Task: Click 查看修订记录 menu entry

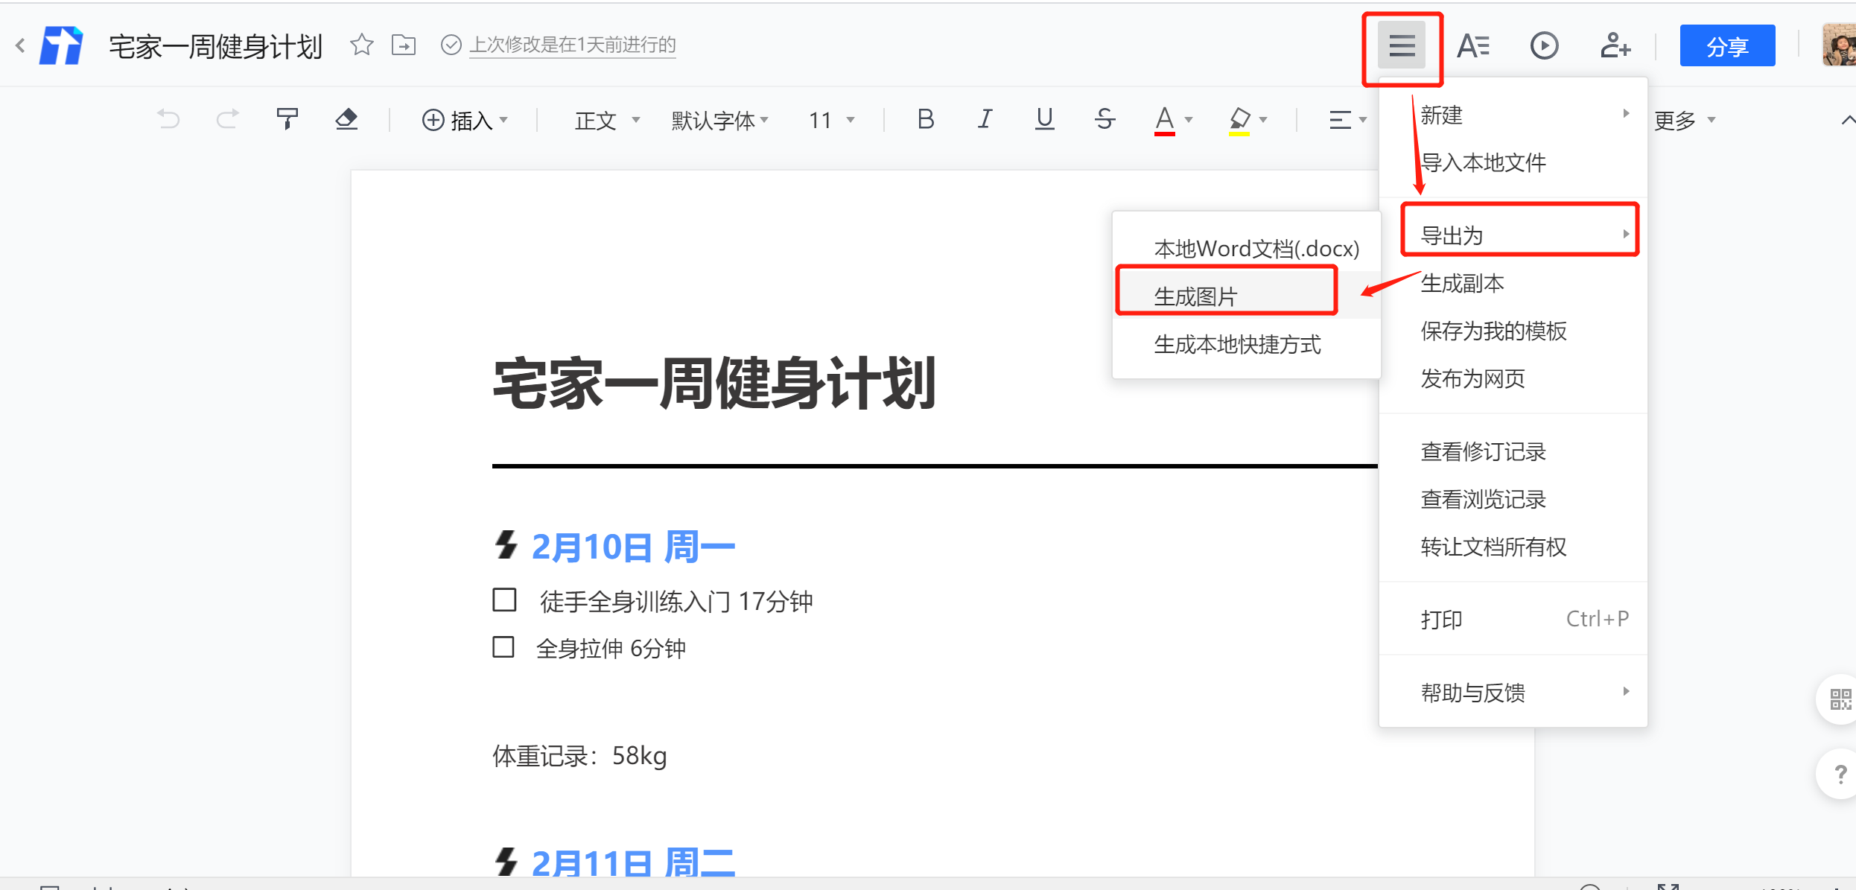Action: click(1483, 451)
